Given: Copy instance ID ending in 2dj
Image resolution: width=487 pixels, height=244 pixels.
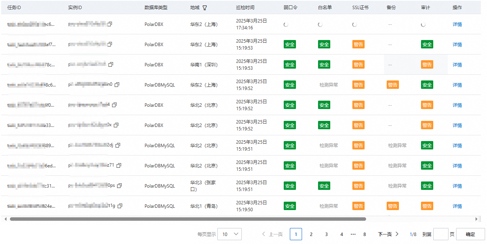Looking at the screenshot, I should [x=118, y=145].
